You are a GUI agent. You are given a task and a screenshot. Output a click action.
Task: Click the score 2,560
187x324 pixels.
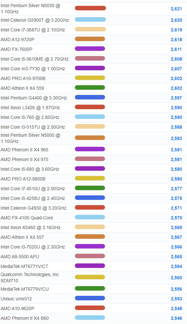pos(176,278)
